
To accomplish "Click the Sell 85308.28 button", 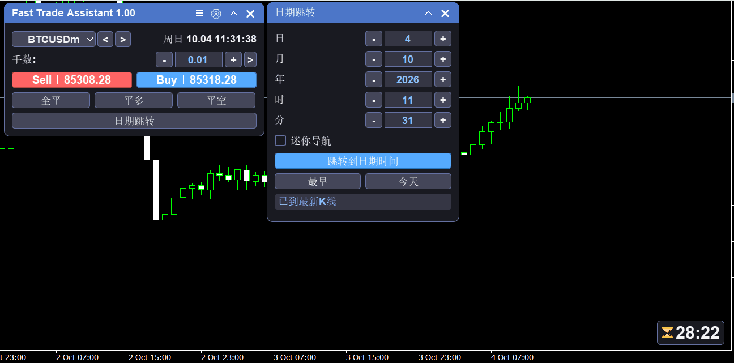I will coord(72,80).
